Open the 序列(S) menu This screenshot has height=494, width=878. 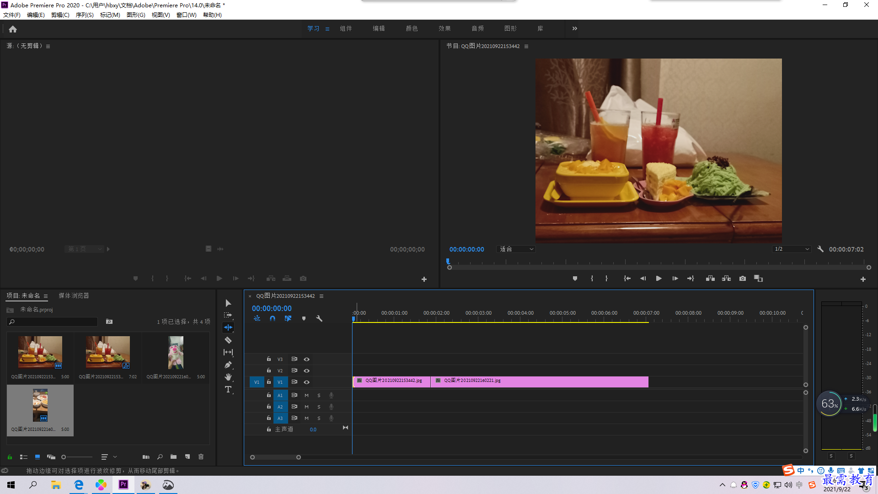click(85, 15)
